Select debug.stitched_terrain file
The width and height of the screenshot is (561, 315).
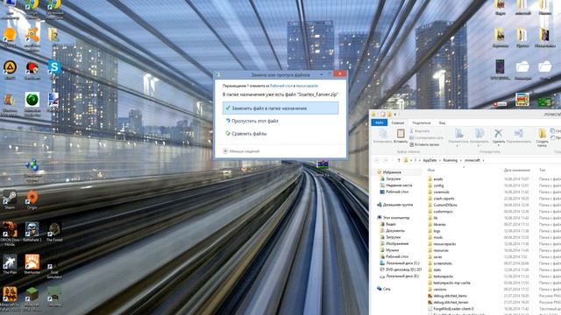(451, 302)
